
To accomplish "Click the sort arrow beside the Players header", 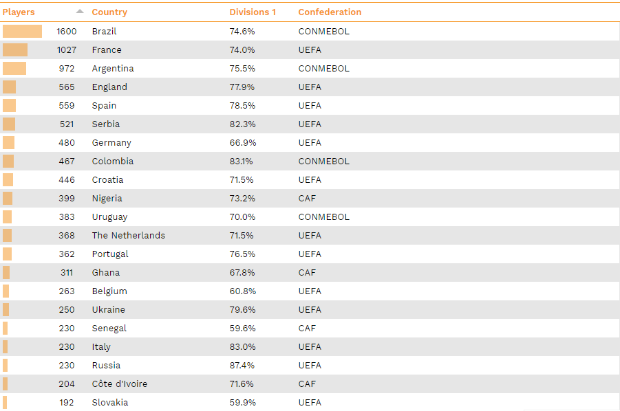I will click(80, 12).
